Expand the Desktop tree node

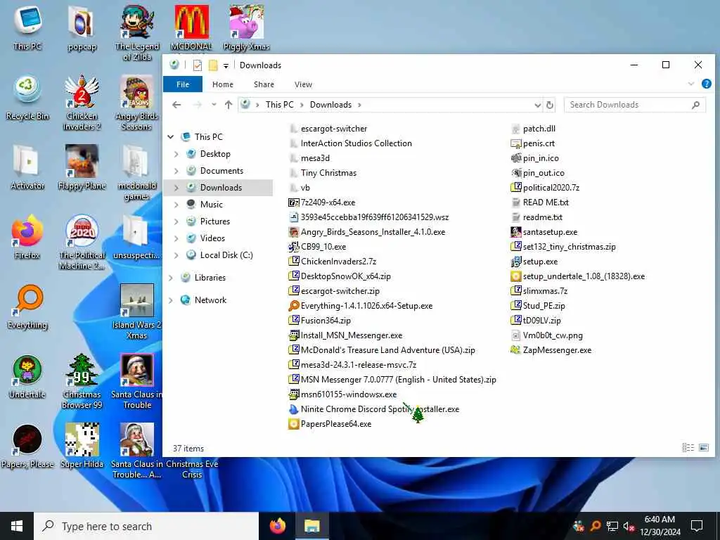176,154
